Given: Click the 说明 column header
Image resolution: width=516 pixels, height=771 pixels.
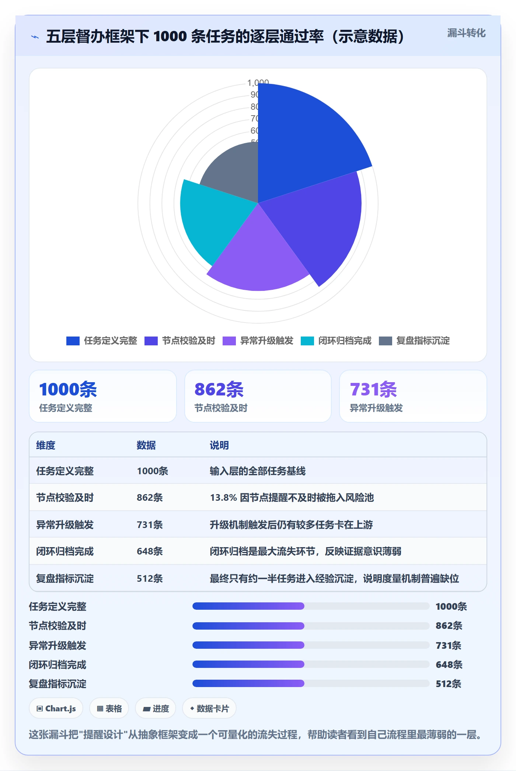Looking at the screenshot, I should tap(219, 445).
